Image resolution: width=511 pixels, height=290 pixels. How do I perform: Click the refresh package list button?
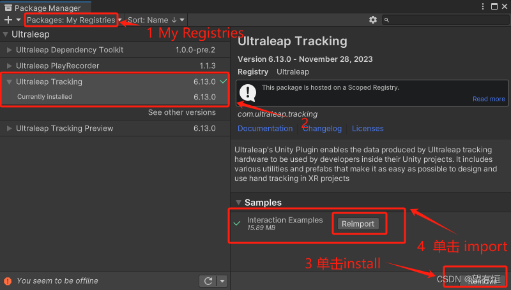(208, 281)
